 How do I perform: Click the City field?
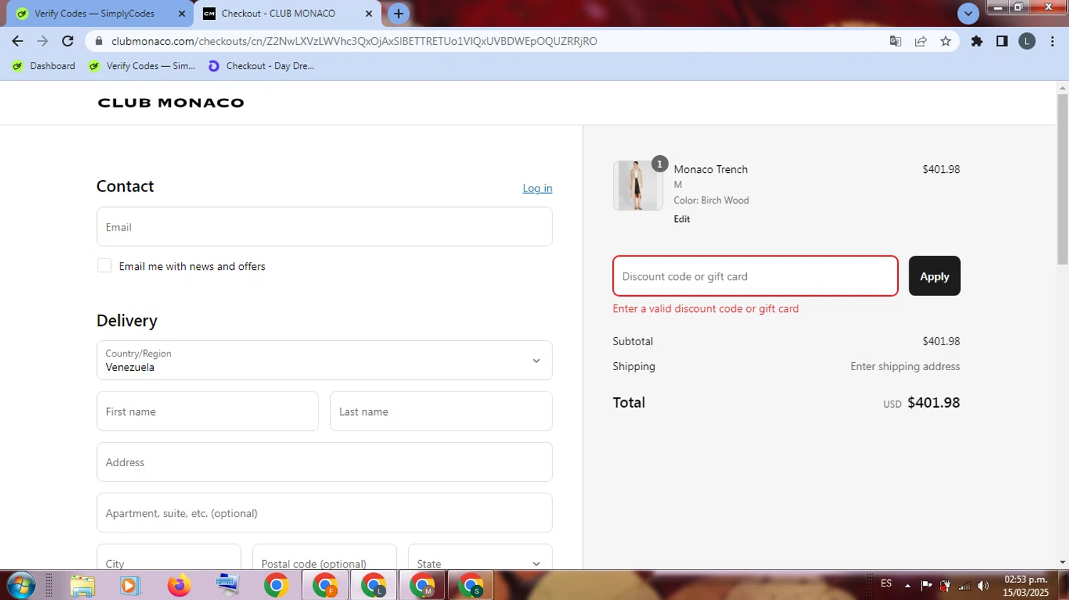(169, 557)
